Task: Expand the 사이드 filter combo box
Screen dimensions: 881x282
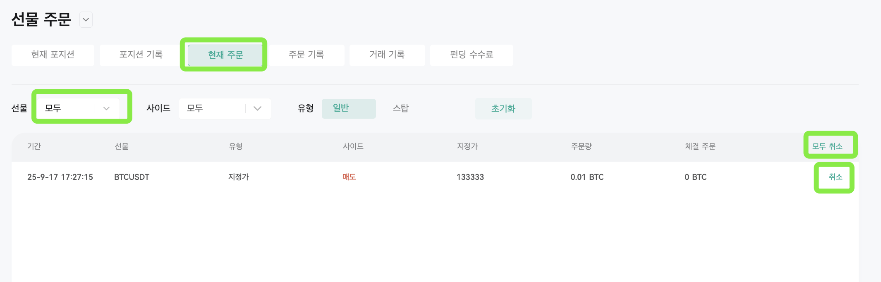Action: 225,108
